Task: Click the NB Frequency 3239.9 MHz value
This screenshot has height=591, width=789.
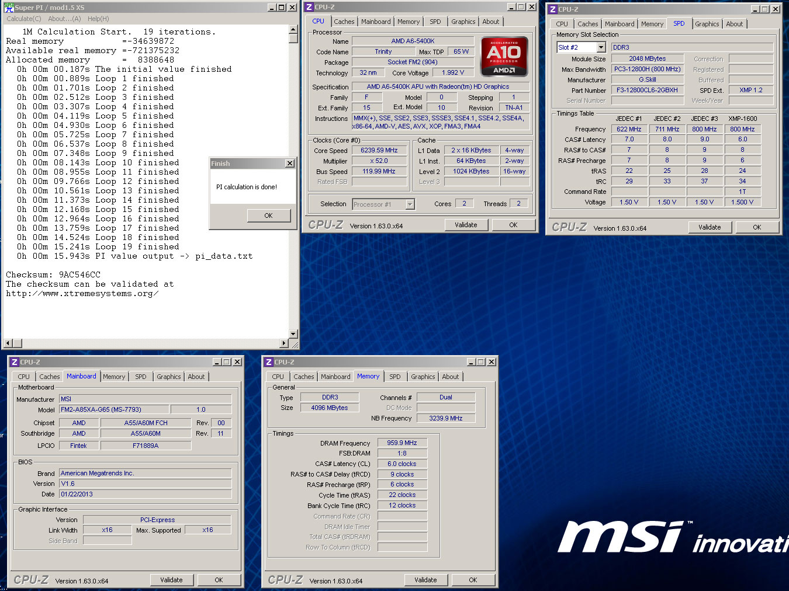Action: click(445, 418)
